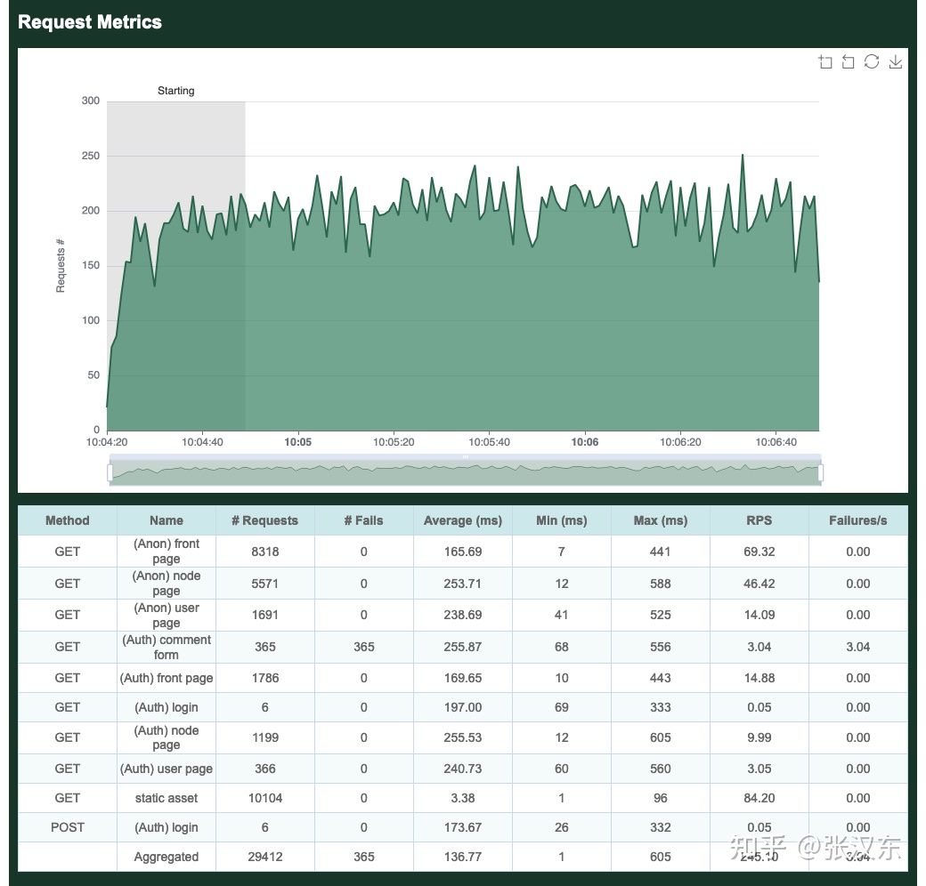
Task: Click the gray Starting region in the chart
Action: (x=176, y=267)
